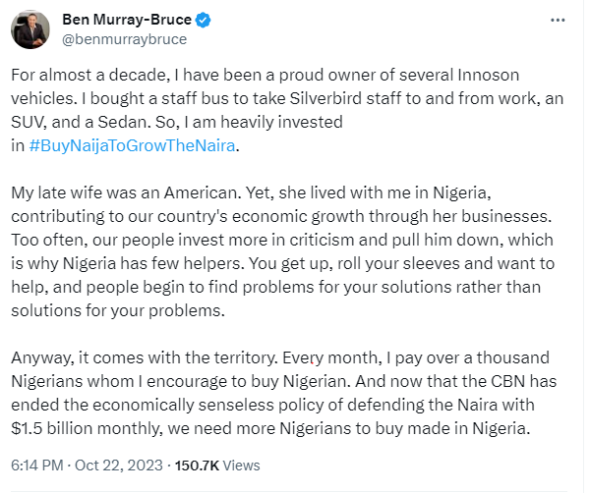Click the CBN abbreviation in the tweet
The image size is (590, 493).
tap(508, 381)
